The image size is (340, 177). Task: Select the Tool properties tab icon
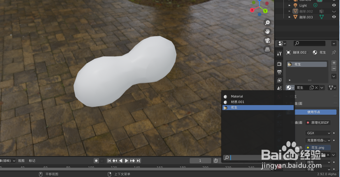coord(279,53)
